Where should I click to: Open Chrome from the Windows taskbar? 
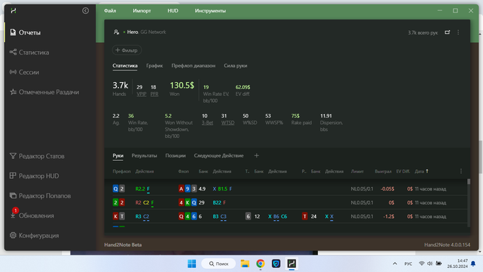[x=260, y=264]
